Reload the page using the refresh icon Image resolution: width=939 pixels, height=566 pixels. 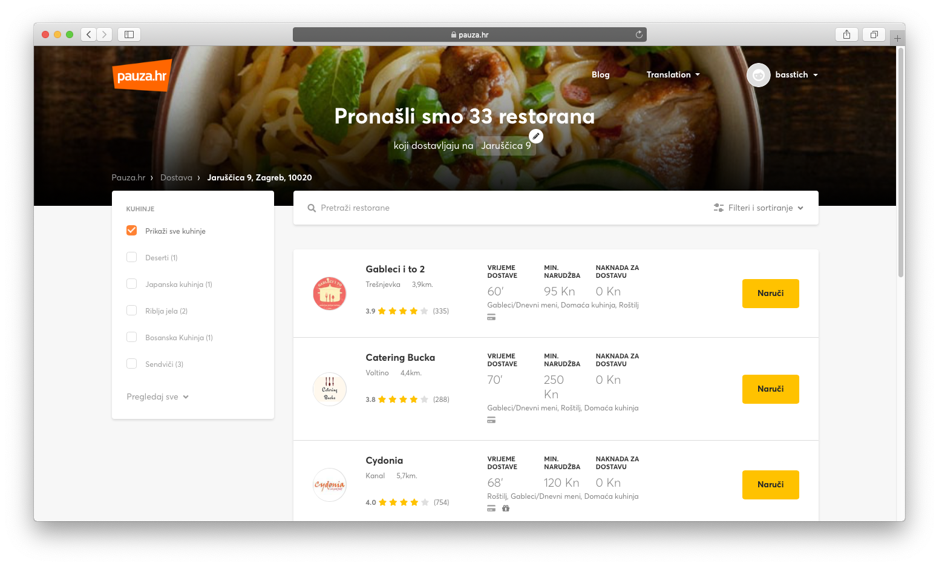click(x=639, y=35)
